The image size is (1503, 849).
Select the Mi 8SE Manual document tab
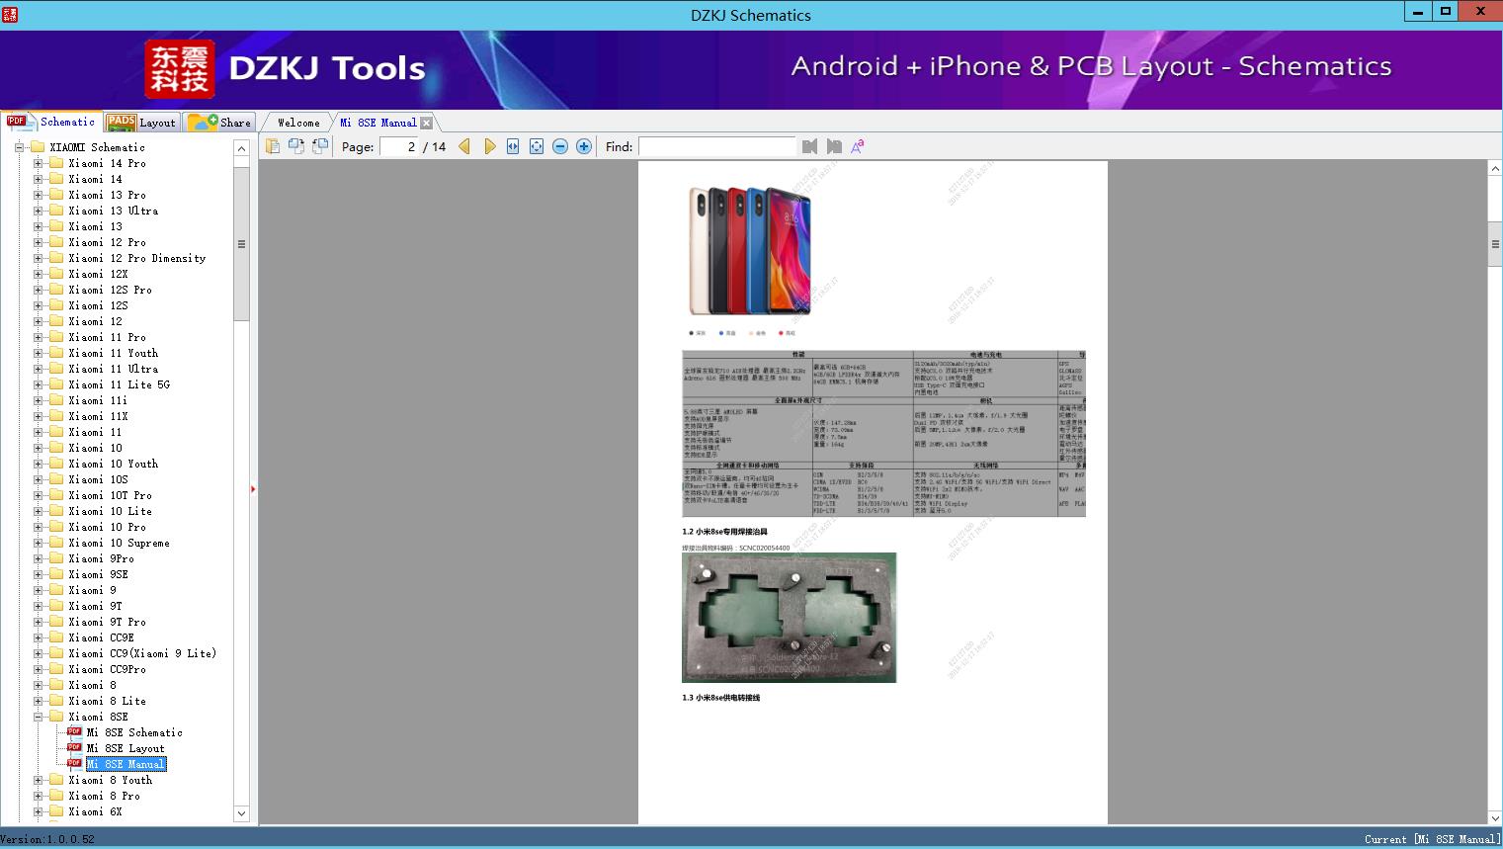[x=378, y=123]
